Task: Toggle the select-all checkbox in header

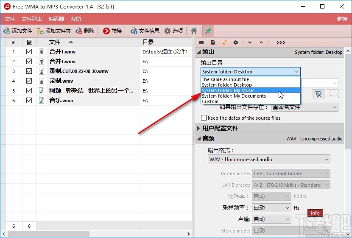Action: [x=29, y=42]
